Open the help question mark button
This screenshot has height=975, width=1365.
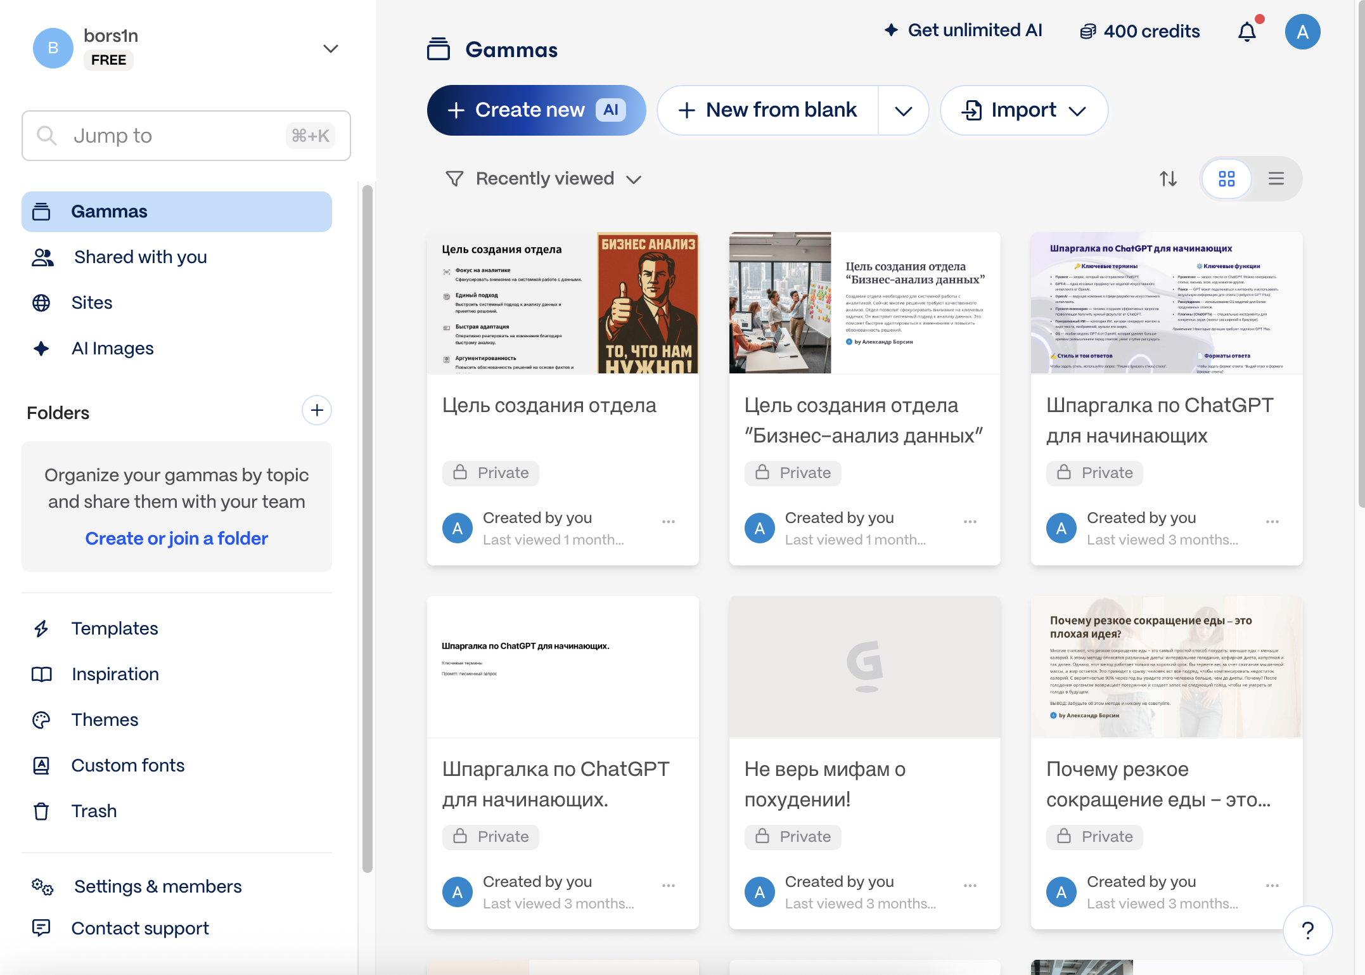1307,930
